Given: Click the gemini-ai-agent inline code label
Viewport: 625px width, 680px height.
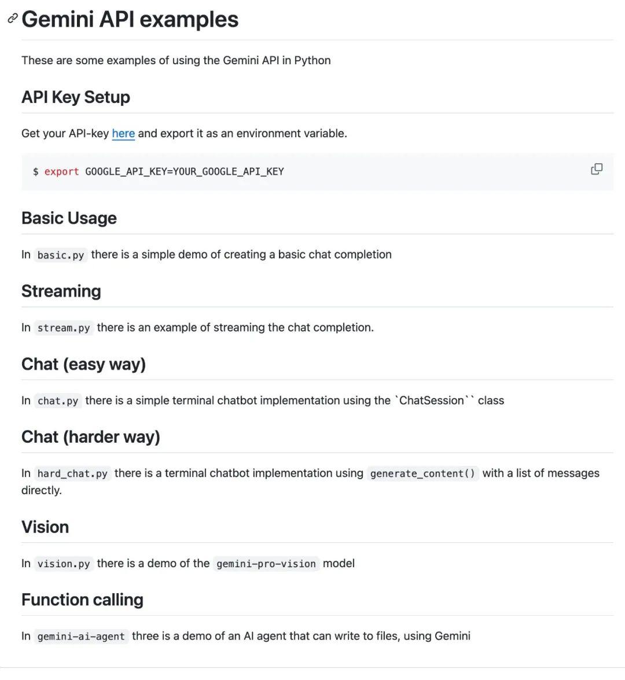Looking at the screenshot, I should click(x=81, y=636).
